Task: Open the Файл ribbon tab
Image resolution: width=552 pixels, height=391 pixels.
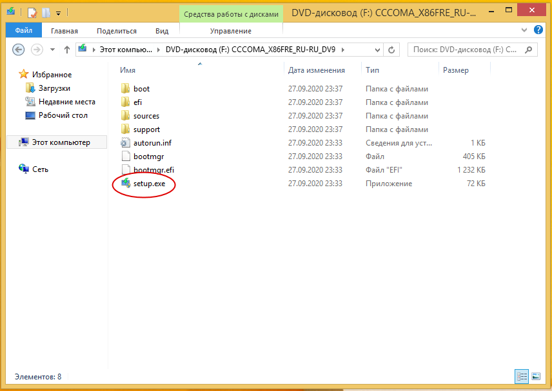Action: click(24, 30)
